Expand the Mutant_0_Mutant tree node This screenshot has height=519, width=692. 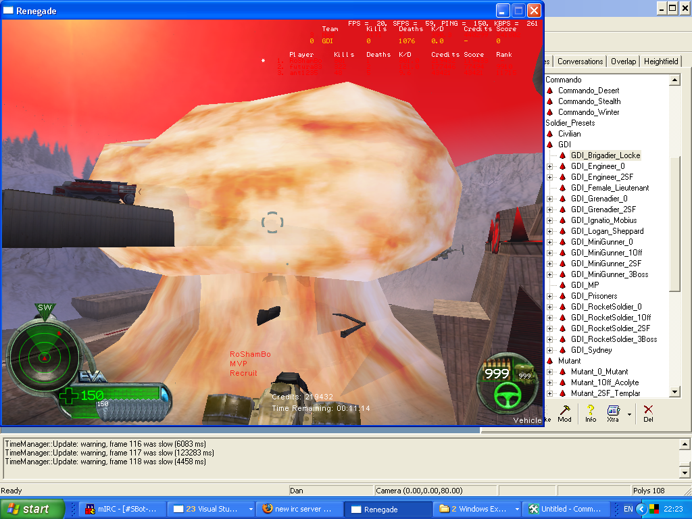[549, 372]
